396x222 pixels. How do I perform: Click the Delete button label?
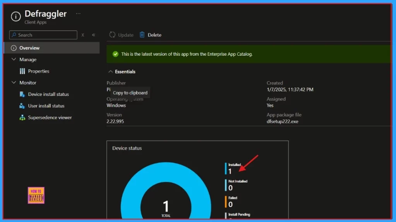155,35
